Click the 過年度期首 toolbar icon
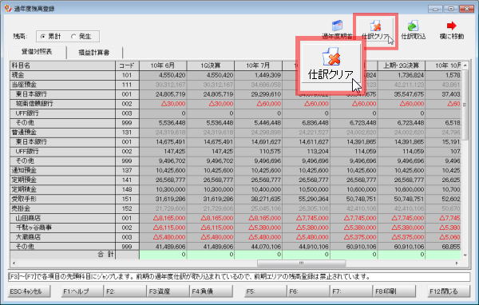Viewport: 479px width, 305px height. coord(337,26)
